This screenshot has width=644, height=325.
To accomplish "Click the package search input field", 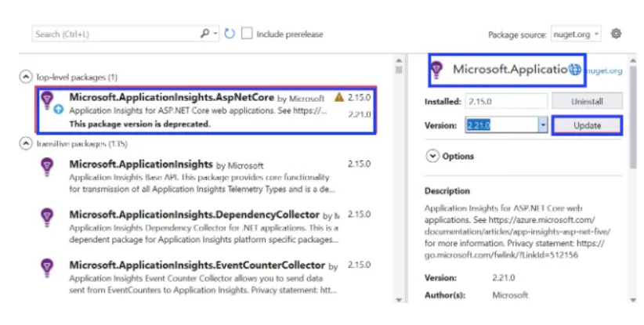I will pyautogui.click(x=114, y=34).
